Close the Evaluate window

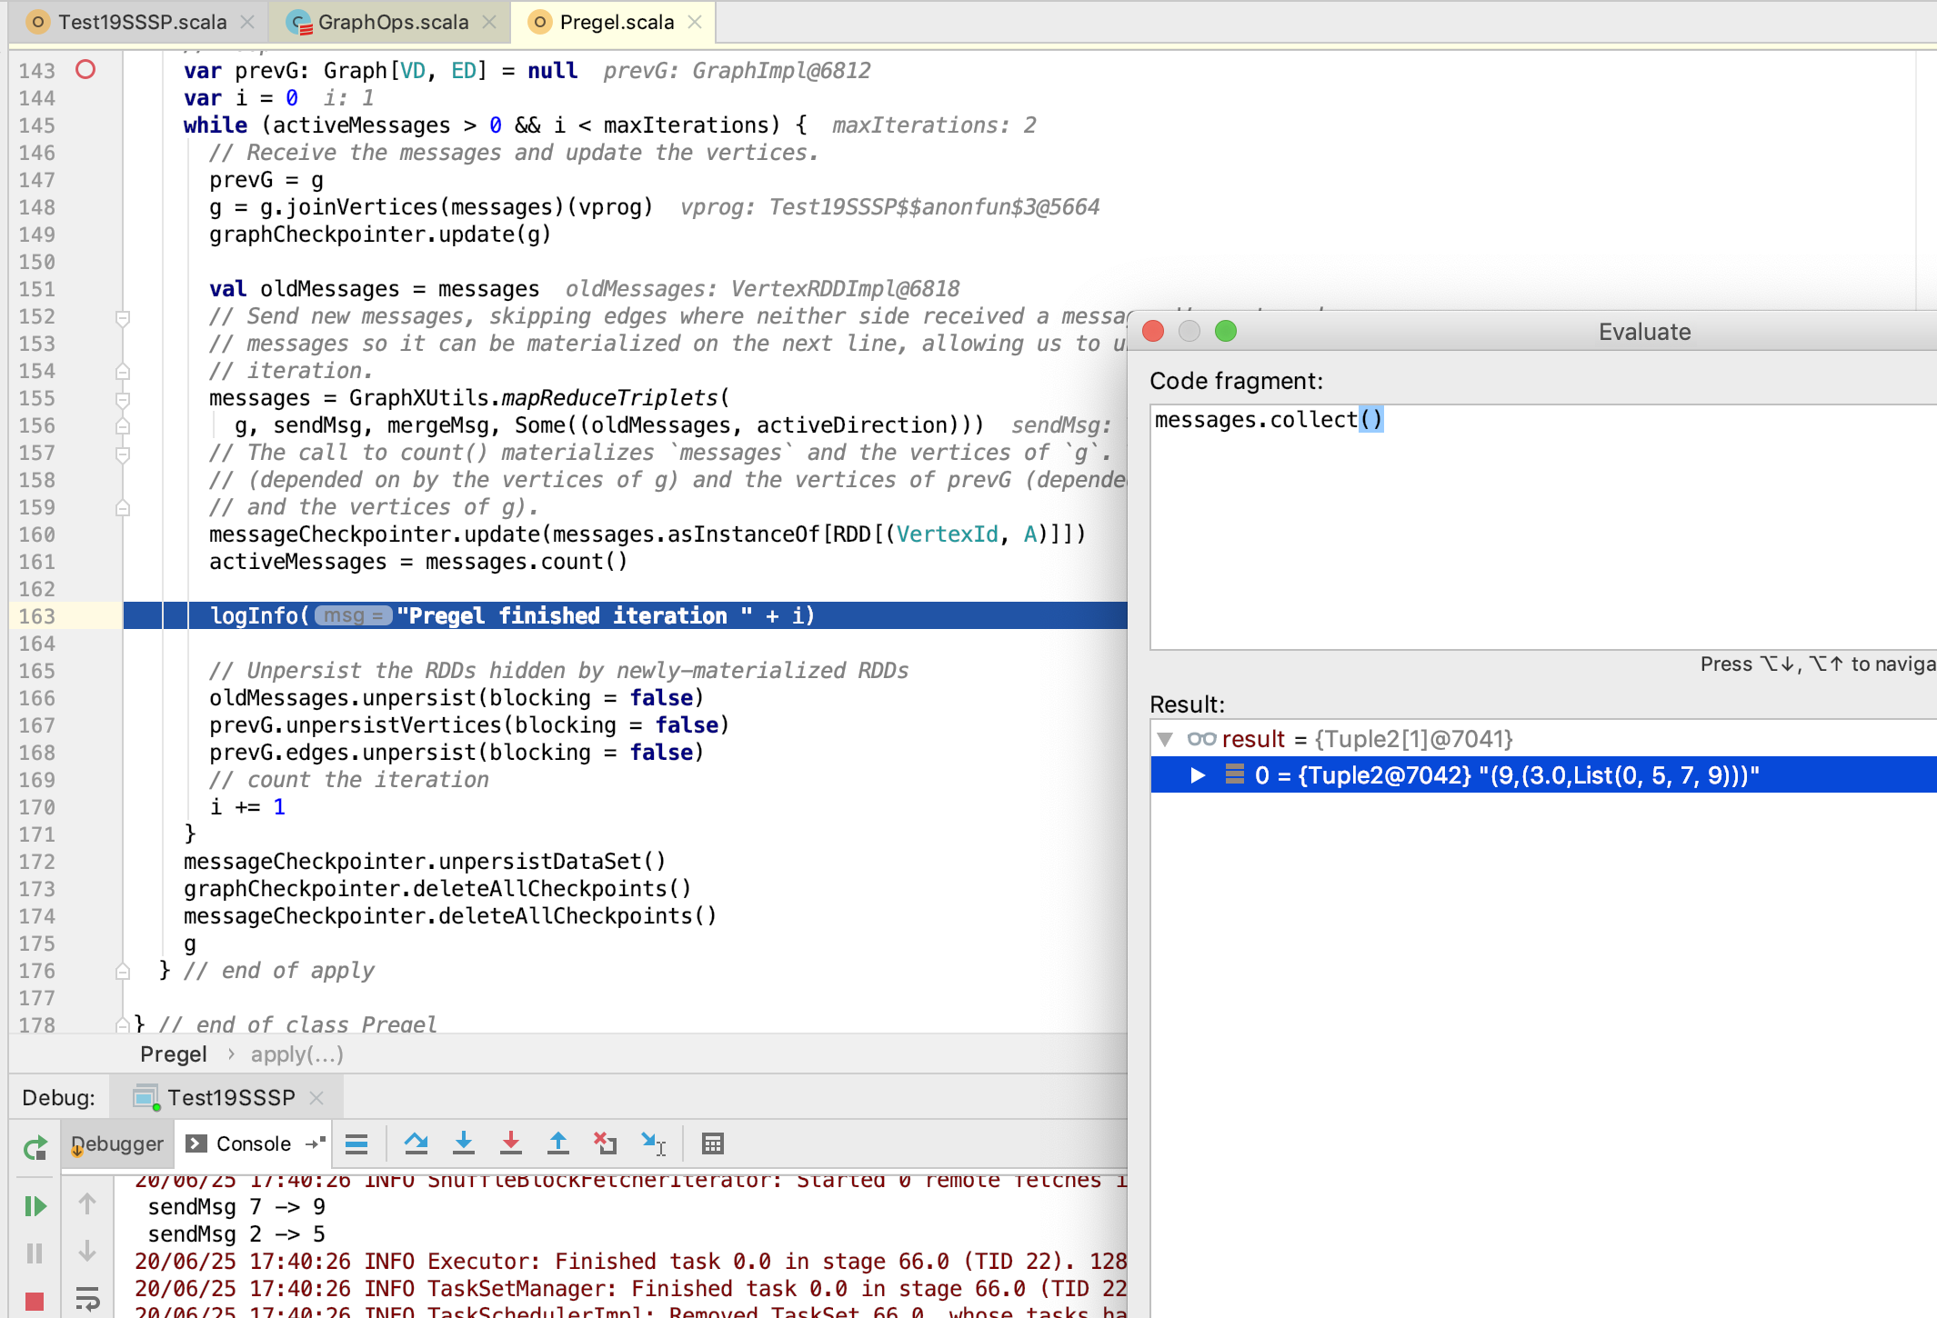[1153, 331]
